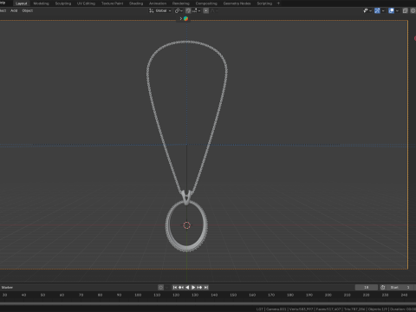Expand the collapsed header arrow beside color icon
The height and width of the screenshot is (312, 416).
[x=181, y=18]
